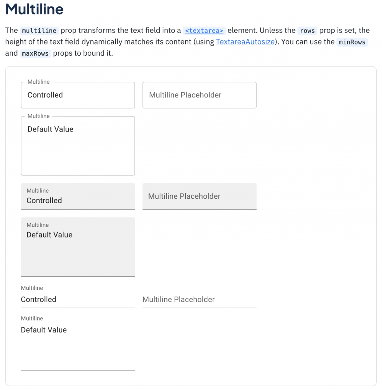Open the <textarea> element link
382x390 pixels.
coord(204,31)
